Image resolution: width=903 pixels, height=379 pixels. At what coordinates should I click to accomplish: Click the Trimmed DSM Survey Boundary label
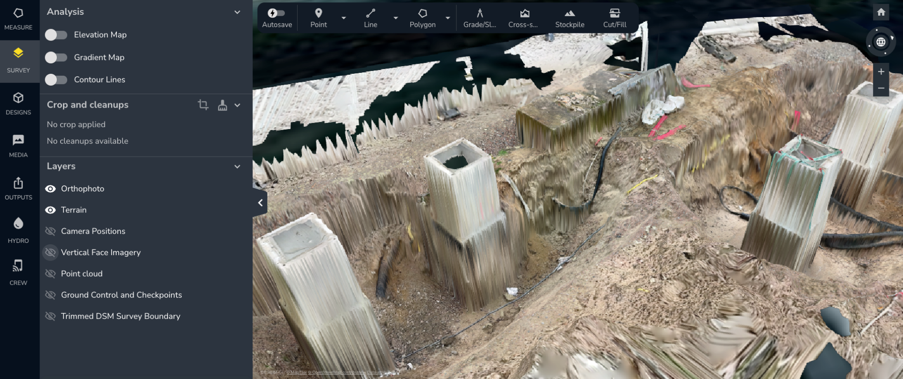[x=121, y=316]
